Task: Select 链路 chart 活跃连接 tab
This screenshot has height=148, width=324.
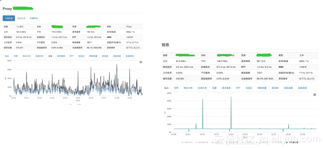Action: coord(288,88)
